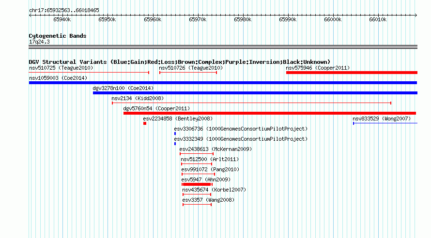
Task: Click the dgv5760n54 (Cooper2011) label
Action: click(156, 108)
